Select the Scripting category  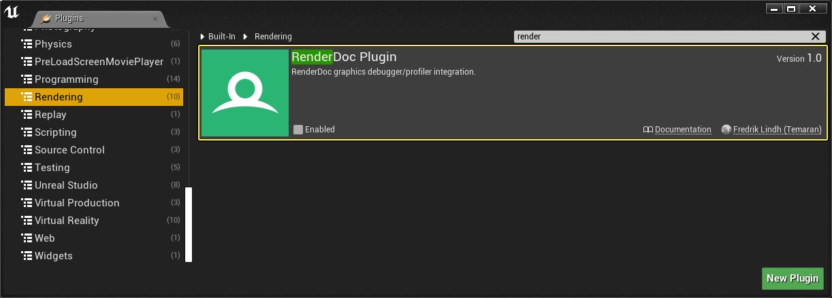point(94,132)
